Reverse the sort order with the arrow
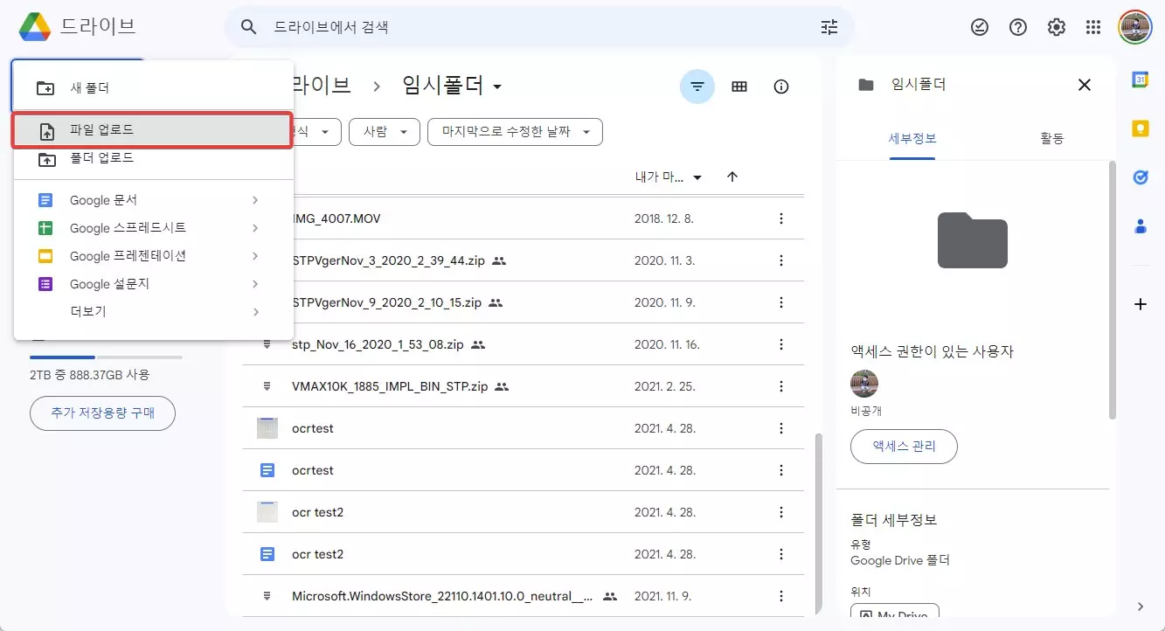This screenshot has height=631, width=1165. (732, 176)
